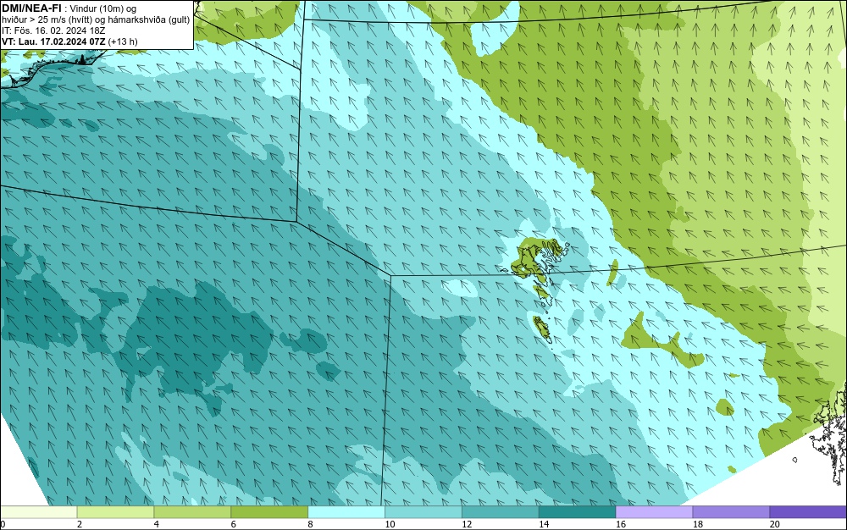The image size is (847, 530).
Task: Click the 2–4 m/s light green legend swatch
Action: coord(115,511)
